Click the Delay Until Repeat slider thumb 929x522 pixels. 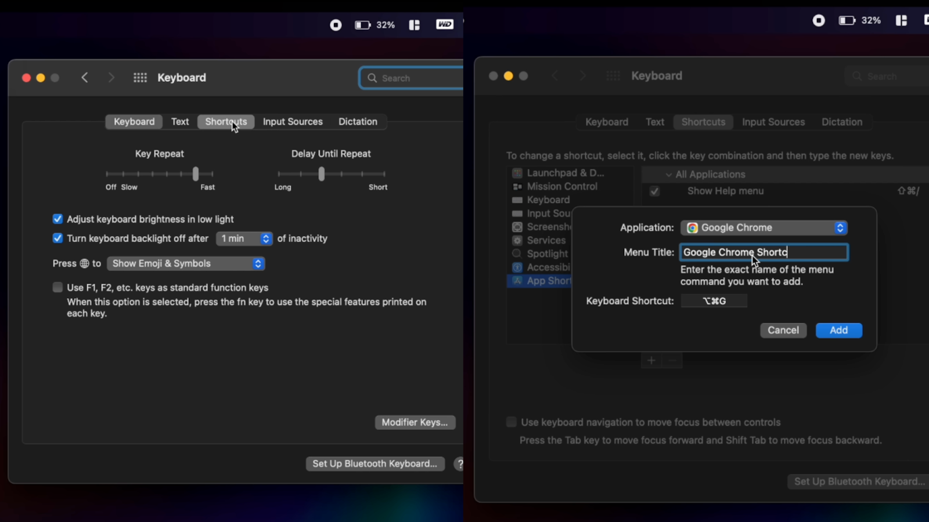click(x=322, y=173)
